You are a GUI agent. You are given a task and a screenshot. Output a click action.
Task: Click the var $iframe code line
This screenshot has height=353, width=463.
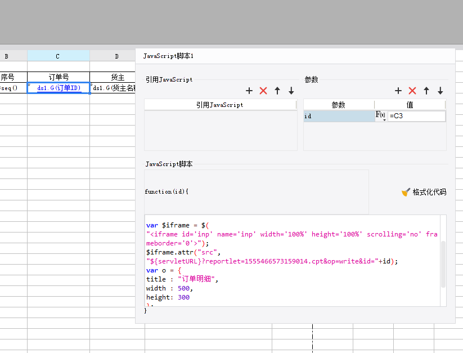click(177, 225)
